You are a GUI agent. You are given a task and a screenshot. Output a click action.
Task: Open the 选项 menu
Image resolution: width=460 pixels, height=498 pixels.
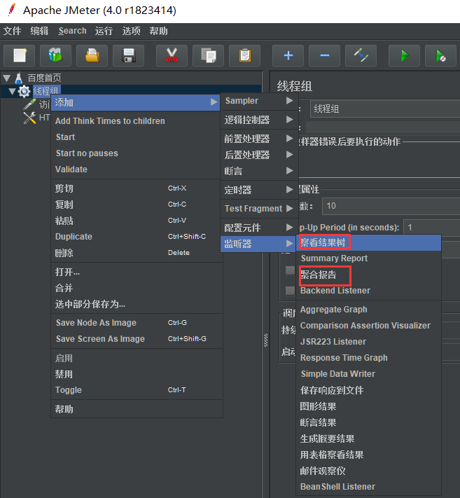pyautogui.click(x=131, y=31)
